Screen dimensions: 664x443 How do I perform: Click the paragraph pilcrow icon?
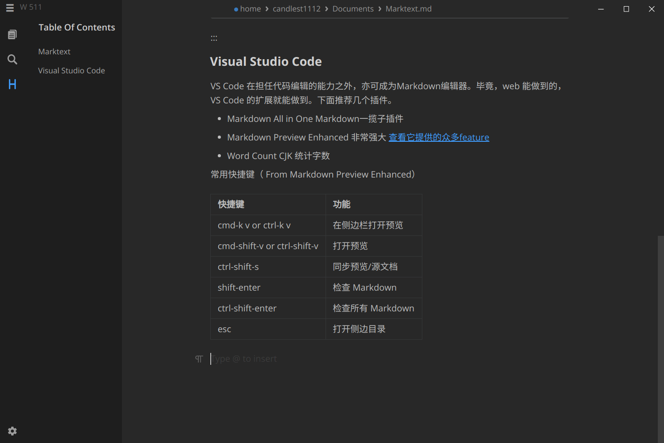tap(199, 359)
